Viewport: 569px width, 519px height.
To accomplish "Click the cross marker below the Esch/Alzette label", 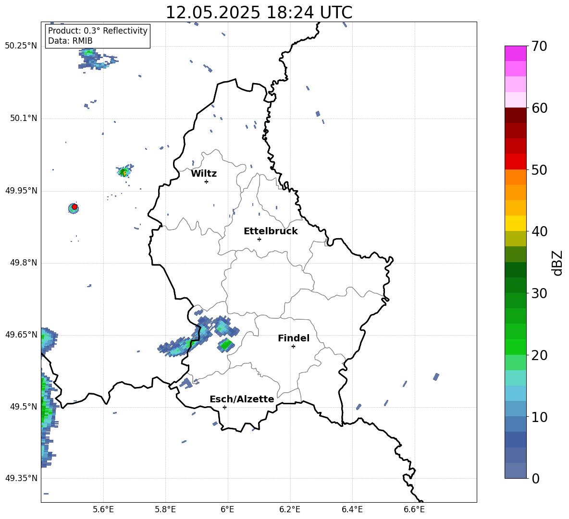I will 224,407.
